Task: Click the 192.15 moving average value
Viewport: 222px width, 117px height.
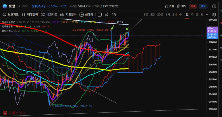Action: coord(119,22)
